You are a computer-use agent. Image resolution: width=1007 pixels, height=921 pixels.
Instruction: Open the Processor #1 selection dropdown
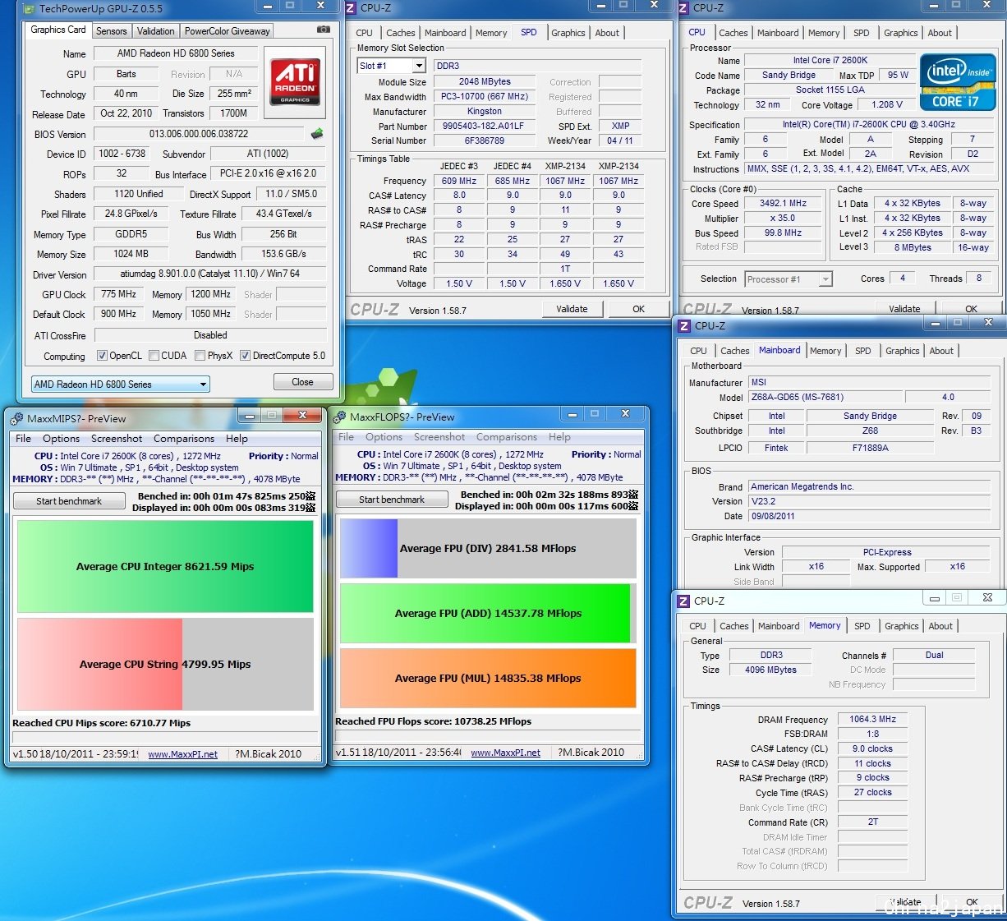pos(789,279)
